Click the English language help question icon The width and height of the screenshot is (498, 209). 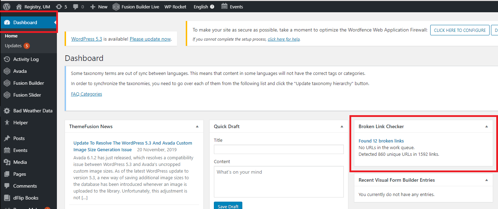pos(212,7)
